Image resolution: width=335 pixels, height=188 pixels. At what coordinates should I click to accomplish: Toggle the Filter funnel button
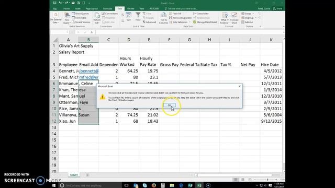tap(138, 17)
